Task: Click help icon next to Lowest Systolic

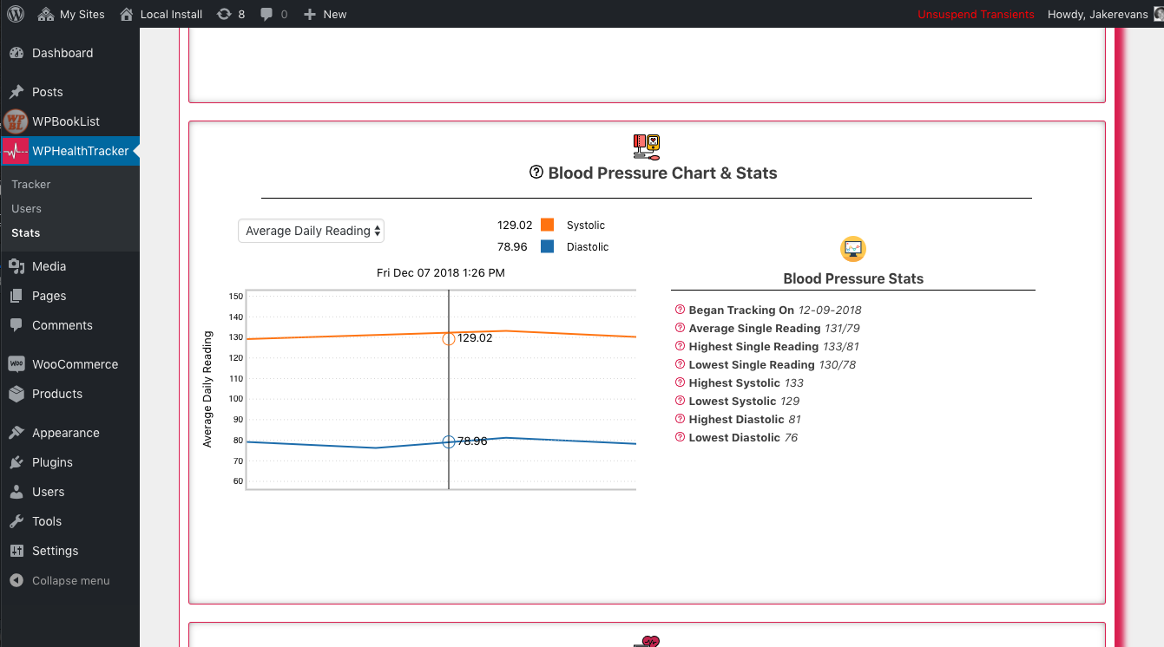Action: click(680, 401)
